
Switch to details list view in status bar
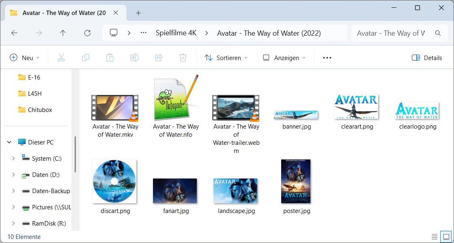(x=435, y=237)
